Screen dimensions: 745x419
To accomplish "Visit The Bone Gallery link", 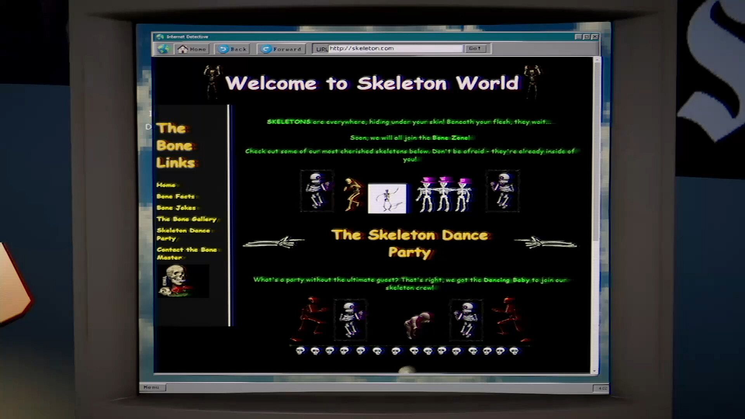I will 187,219.
